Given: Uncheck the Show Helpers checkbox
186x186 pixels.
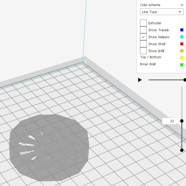Looking at the screenshot, I should point(143,37).
